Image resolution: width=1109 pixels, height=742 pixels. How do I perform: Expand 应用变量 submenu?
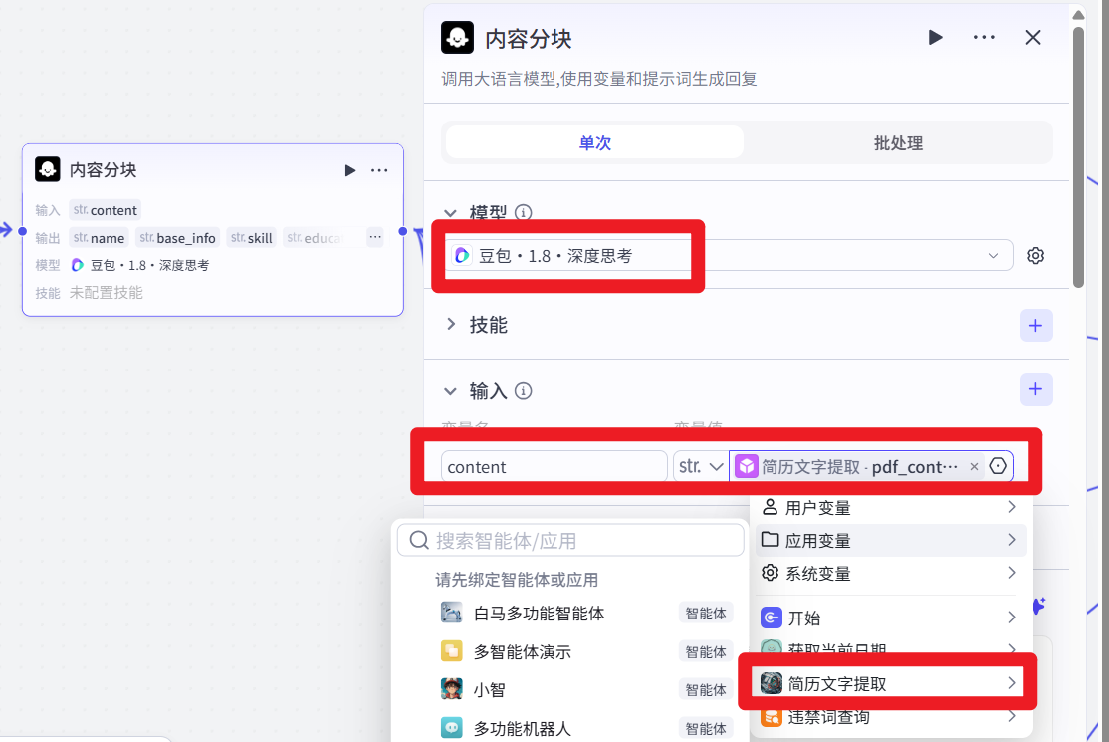[x=890, y=541]
